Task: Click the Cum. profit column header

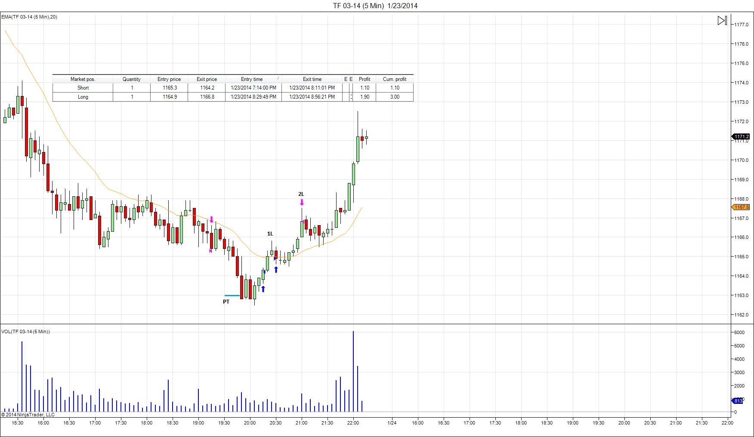Action: pyautogui.click(x=395, y=79)
